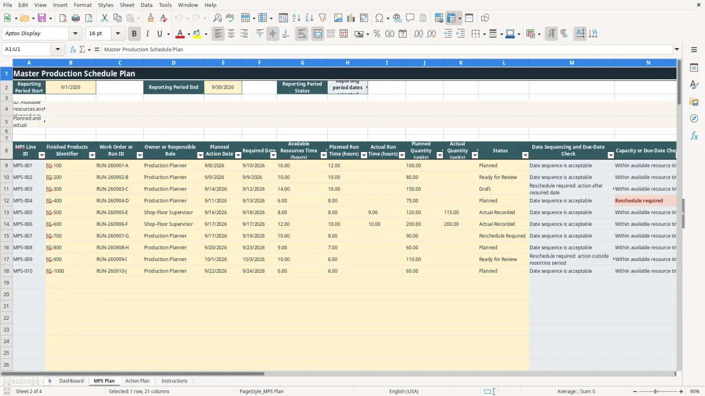The width and height of the screenshot is (705, 396).
Task: Open filter dropdown for Status column
Action: pos(525,155)
